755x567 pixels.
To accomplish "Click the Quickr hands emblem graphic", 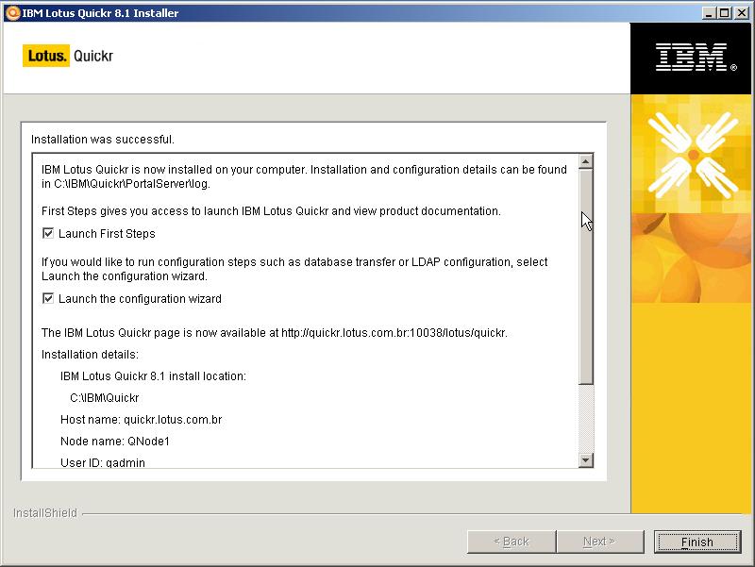I will pyautogui.click(x=693, y=155).
